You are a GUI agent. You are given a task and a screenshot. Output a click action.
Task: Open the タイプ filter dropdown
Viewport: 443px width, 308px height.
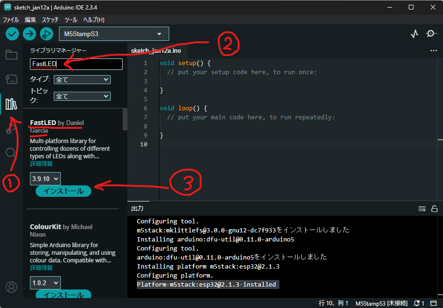82,80
